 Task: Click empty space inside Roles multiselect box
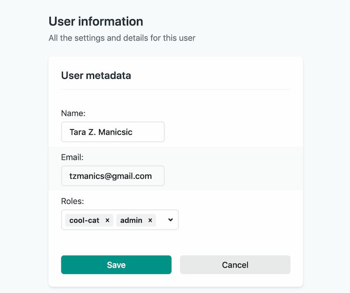(161, 220)
